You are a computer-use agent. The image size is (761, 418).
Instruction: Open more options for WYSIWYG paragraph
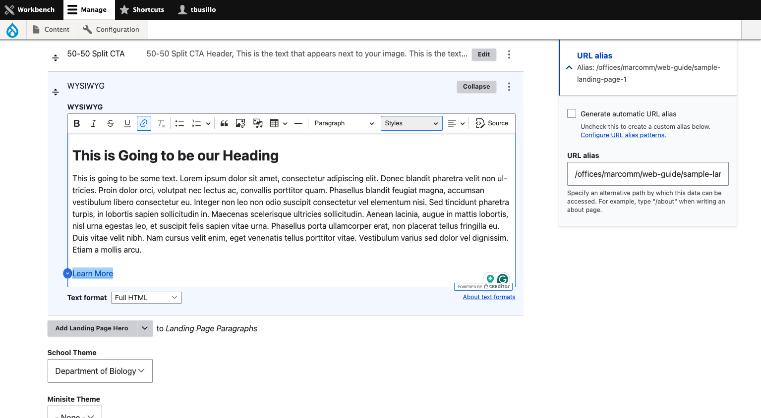point(509,87)
